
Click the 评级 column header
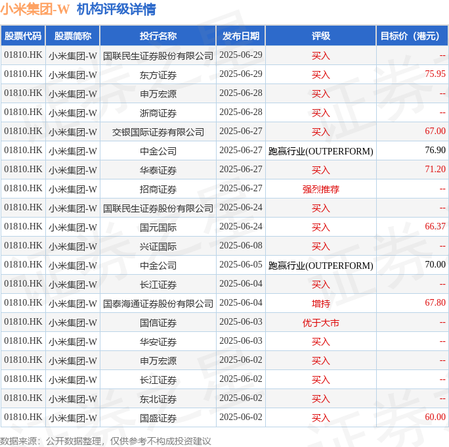click(x=321, y=36)
